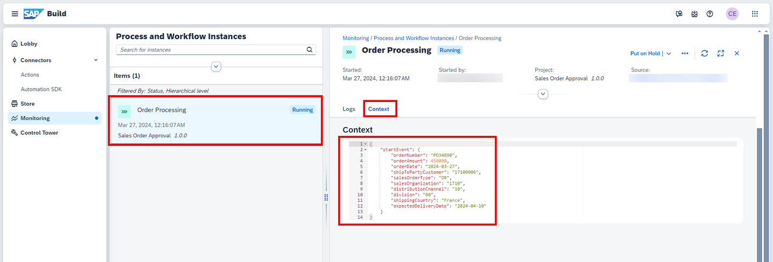Click the panel splitter grip handle
The height and width of the screenshot is (262, 773).
pos(326,198)
